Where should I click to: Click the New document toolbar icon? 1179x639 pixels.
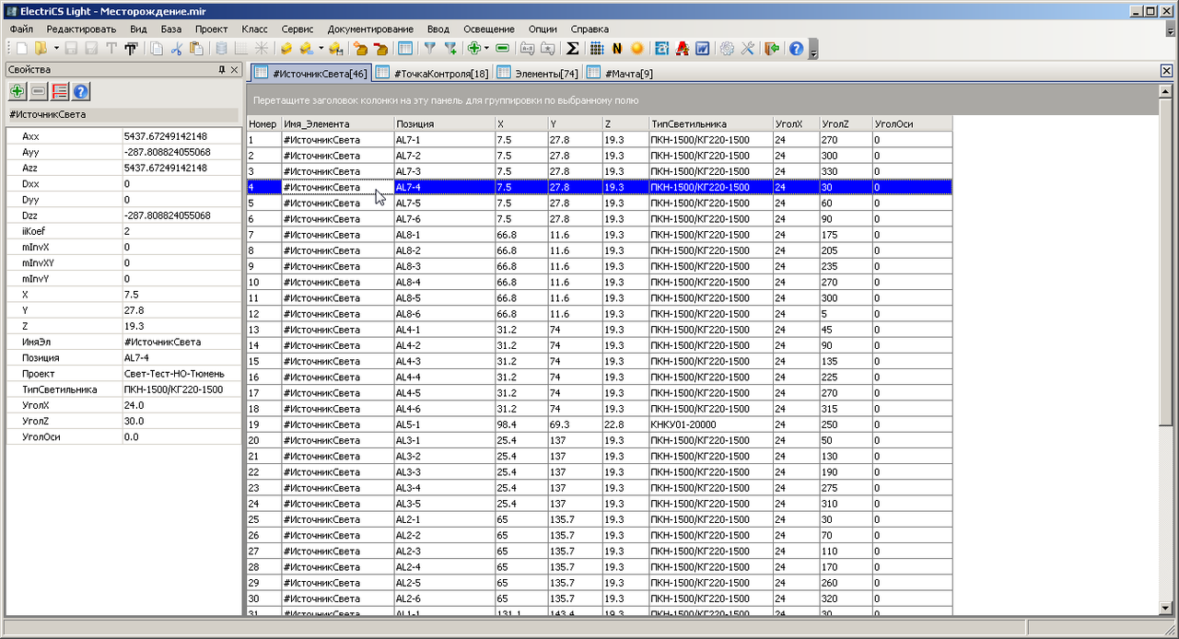tap(21, 48)
